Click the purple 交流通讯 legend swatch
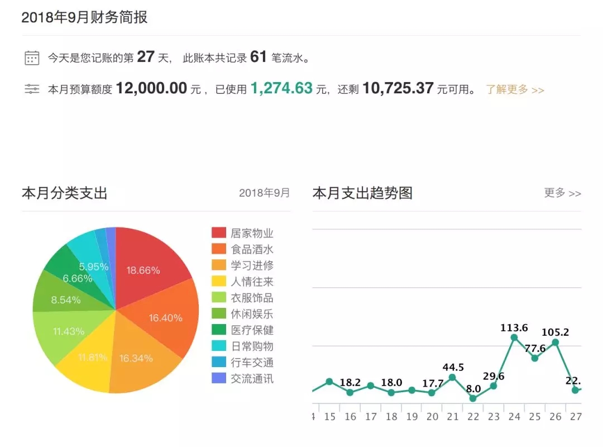 [x=219, y=378]
